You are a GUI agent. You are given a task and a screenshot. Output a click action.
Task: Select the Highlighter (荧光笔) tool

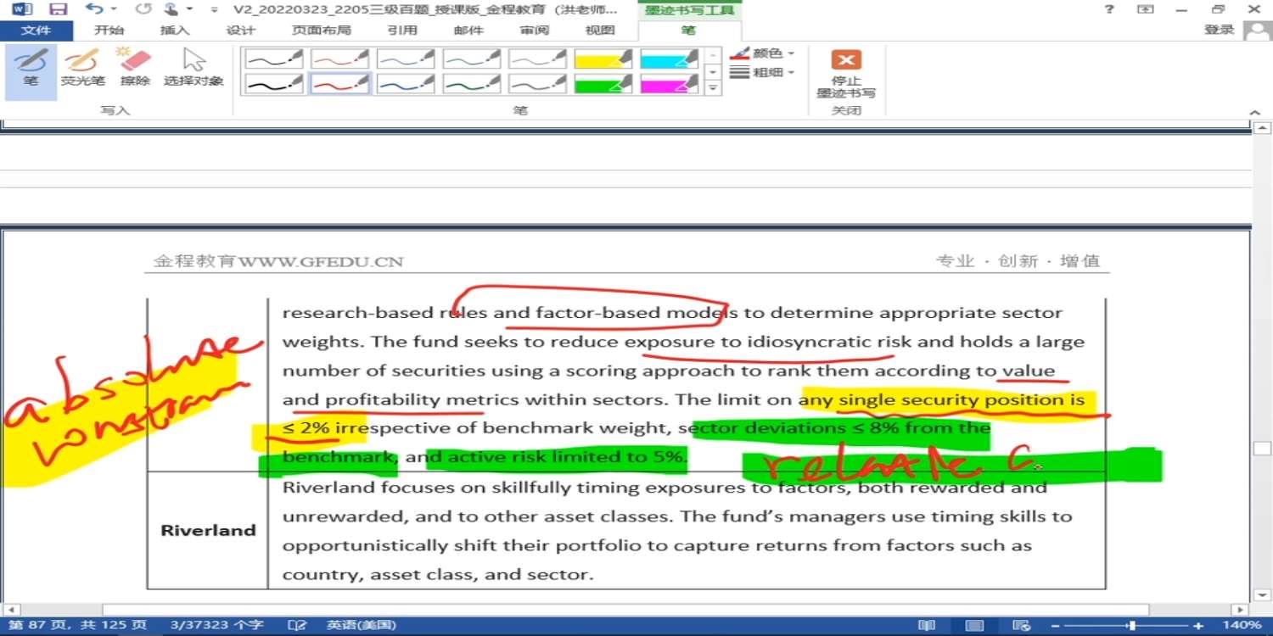point(82,68)
